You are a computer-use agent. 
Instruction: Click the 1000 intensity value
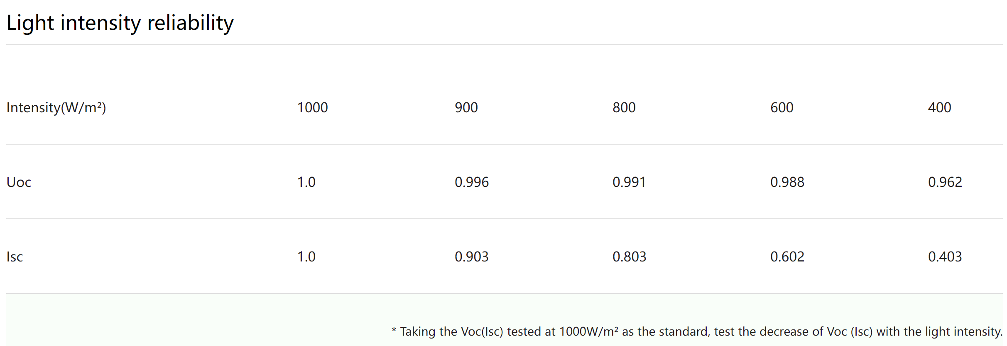(x=313, y=108)
